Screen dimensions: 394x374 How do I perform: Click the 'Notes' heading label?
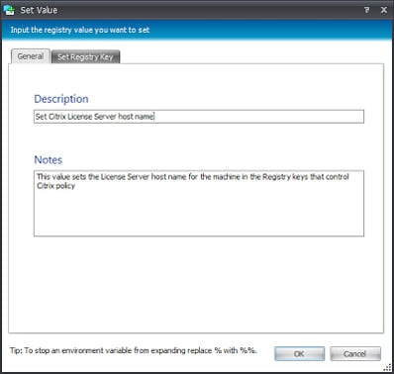49,159
